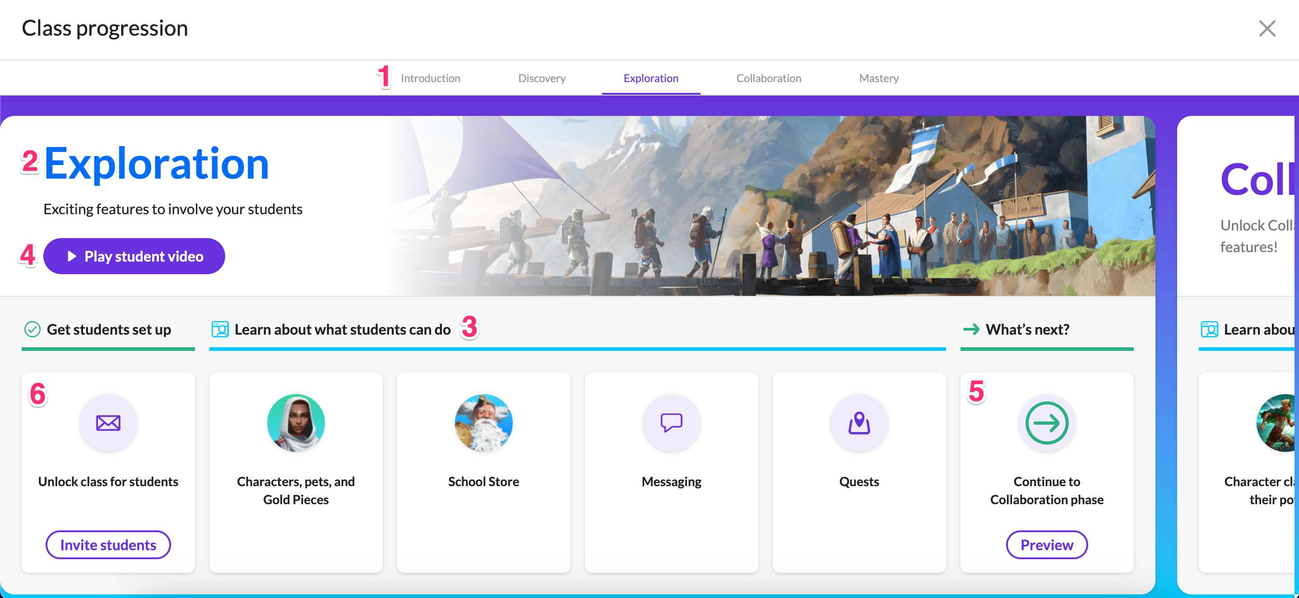
Task: Click the Quests map pin icon
Action: coord(859,423)
